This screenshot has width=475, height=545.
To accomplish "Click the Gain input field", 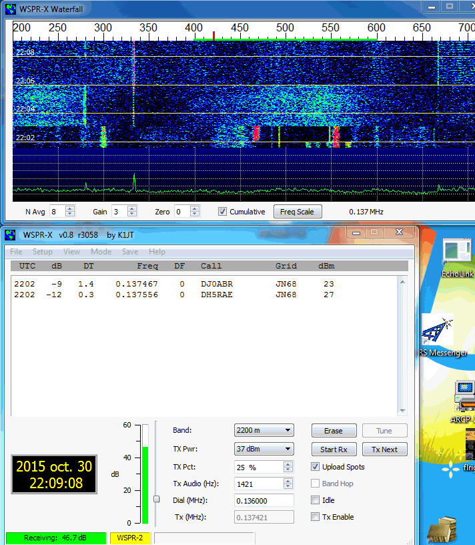I will pyautogui.click(x=119, y=211).
